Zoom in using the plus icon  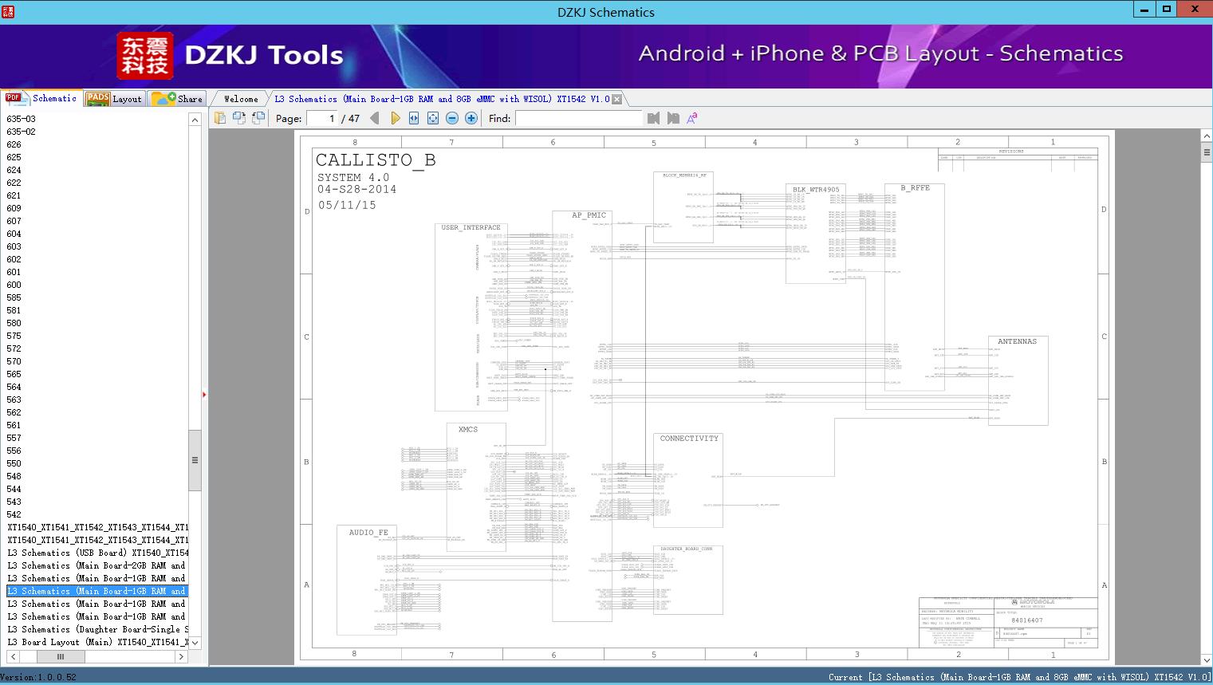point(471,117)
